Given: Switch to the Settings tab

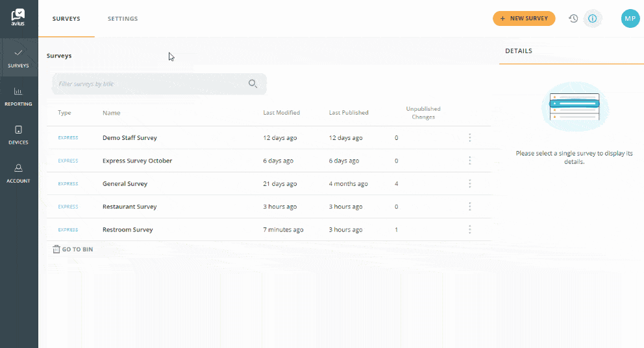Looking at the screenshot, I should coord(123,19).
